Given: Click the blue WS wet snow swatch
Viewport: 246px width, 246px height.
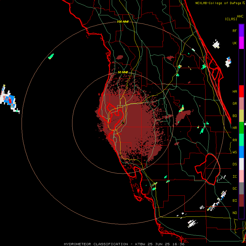Looking at the screenshot, I should [x=241, y=152].
